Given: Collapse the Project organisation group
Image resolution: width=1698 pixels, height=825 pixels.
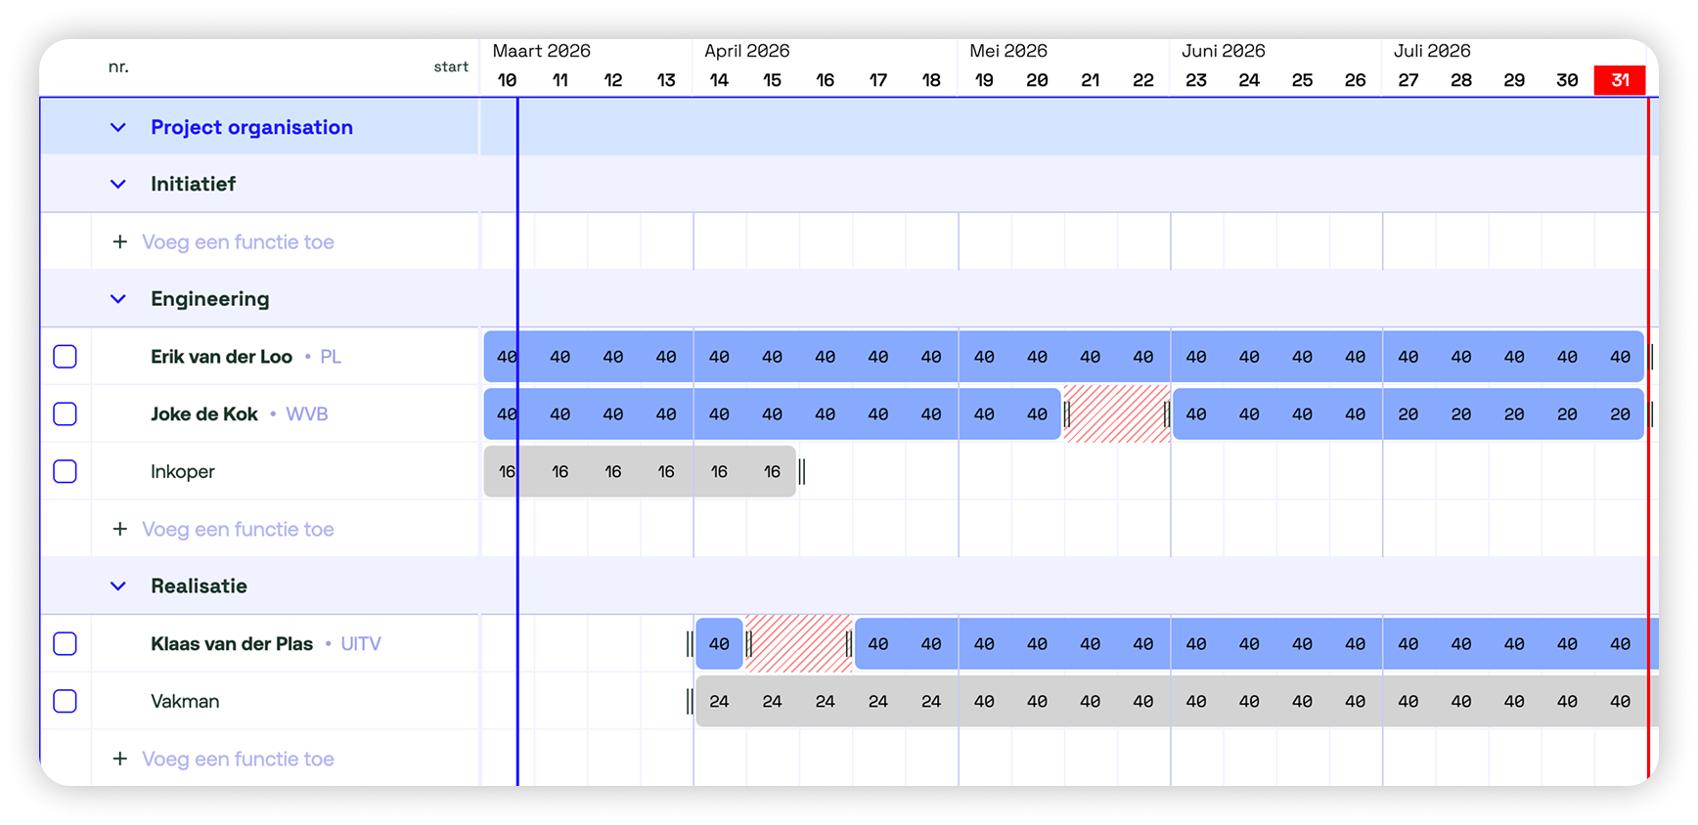Looking at the screenshot, I should [x=118, y=127].
